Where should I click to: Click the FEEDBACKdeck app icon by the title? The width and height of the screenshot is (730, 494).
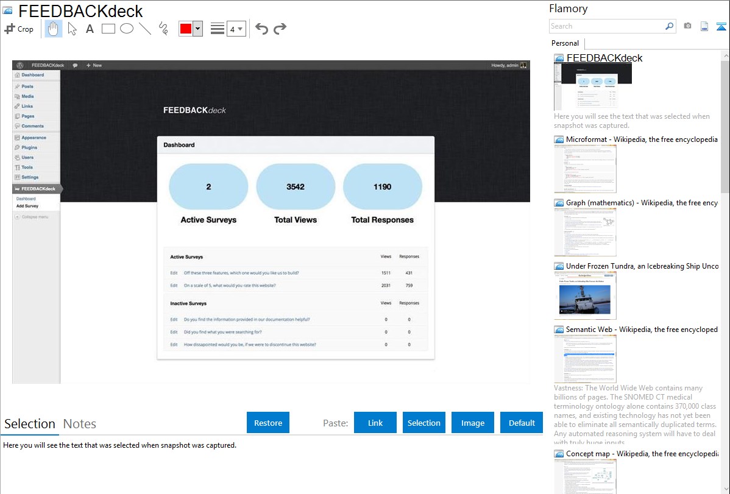7,10
